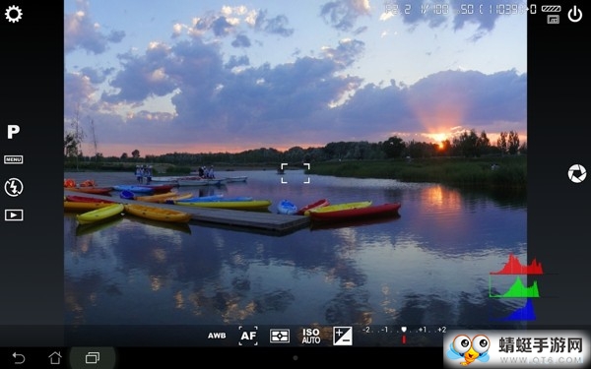Select the P program mode
Viewport: 591px width, 369px height.
click(13, 132)
